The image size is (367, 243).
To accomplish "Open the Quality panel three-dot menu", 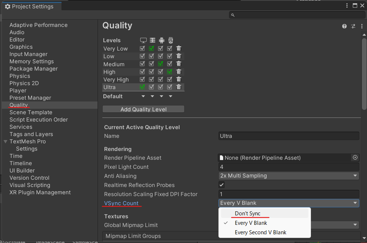I will point(362,26).
